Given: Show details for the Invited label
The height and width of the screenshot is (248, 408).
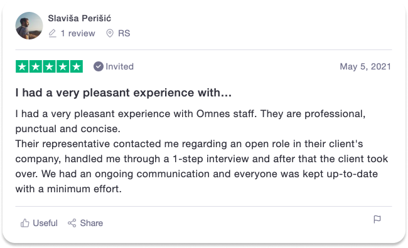Looking at the screenshot, I should click(119, 66).
